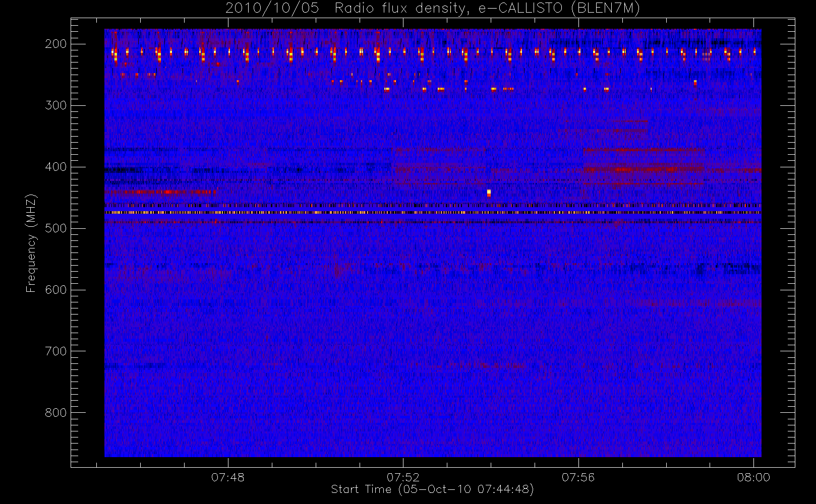The width and height of the screenshot is (816, 504).
Task: Click the red emission band near 440 MHz at left
Action: pos(160,192)
